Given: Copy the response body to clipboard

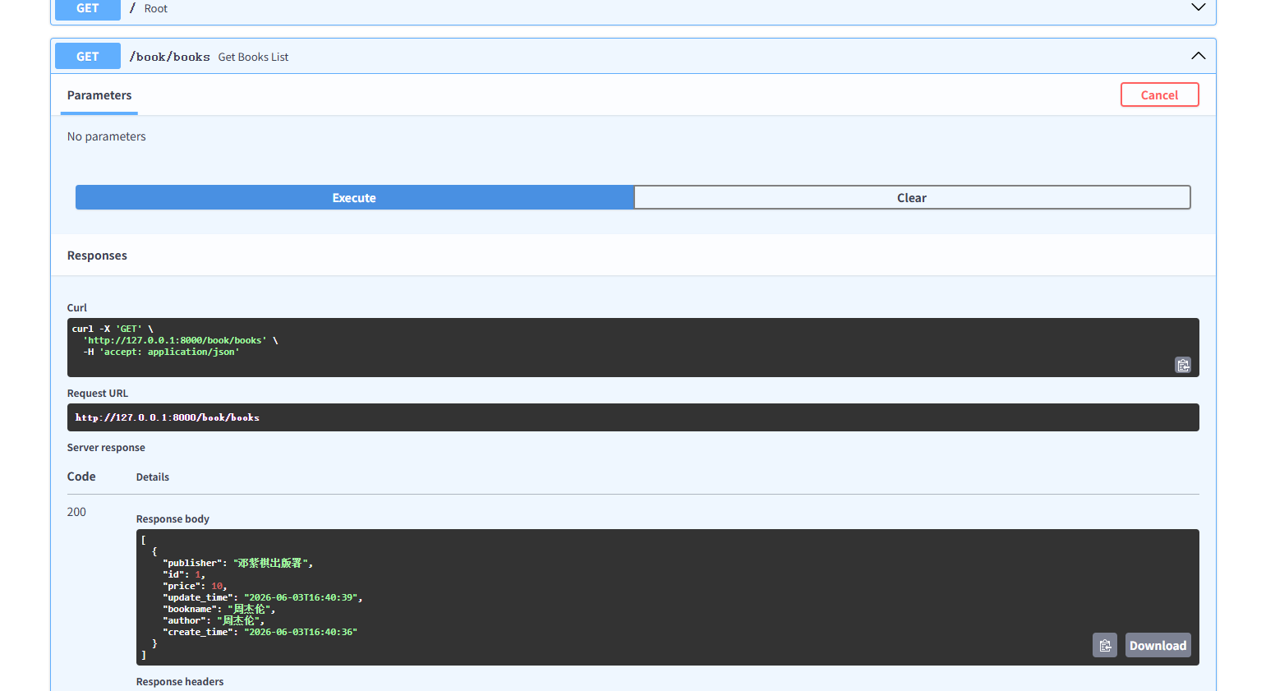Looking at the screenshot, I should [1105, 645].
